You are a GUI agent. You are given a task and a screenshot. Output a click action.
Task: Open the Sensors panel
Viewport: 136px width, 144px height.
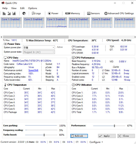(93, 13)
